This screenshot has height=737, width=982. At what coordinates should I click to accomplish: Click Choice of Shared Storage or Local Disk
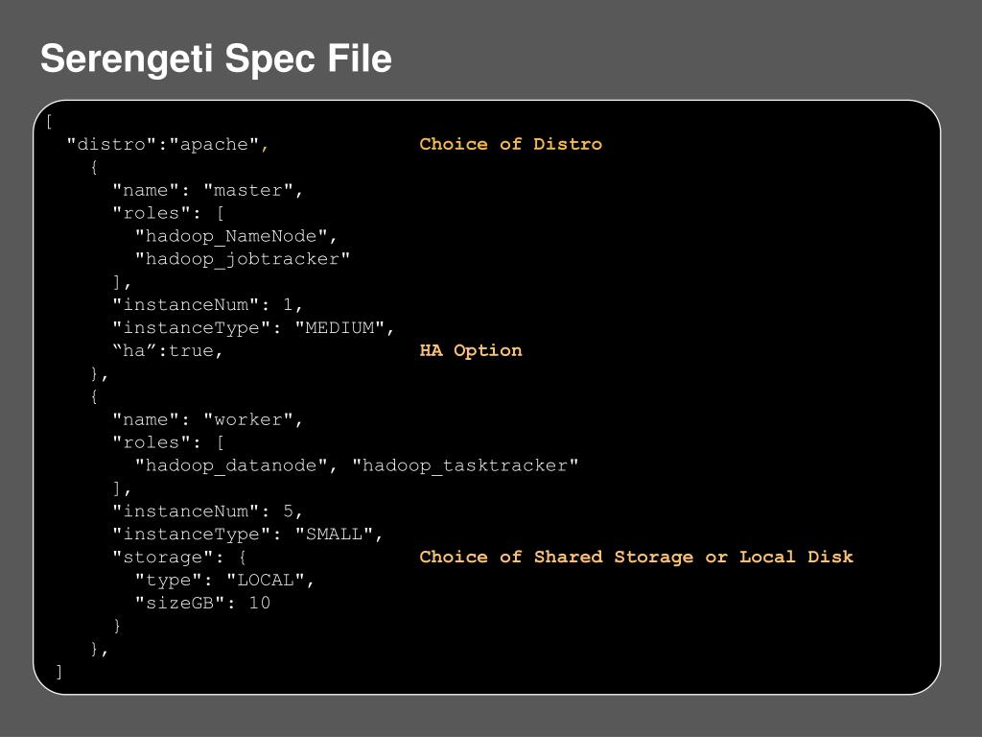[637, 558]
